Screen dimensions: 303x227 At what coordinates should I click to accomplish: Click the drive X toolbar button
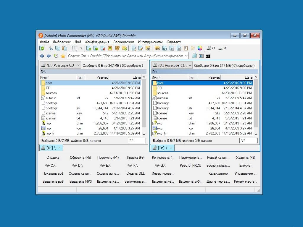coord(222,48)
